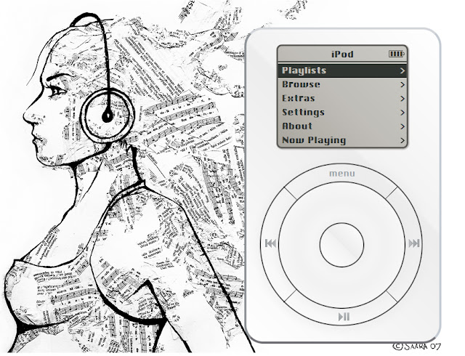Screen dimensions: 465x356
Task: Tap the menu button on the wheel
Action: point(342,174)
